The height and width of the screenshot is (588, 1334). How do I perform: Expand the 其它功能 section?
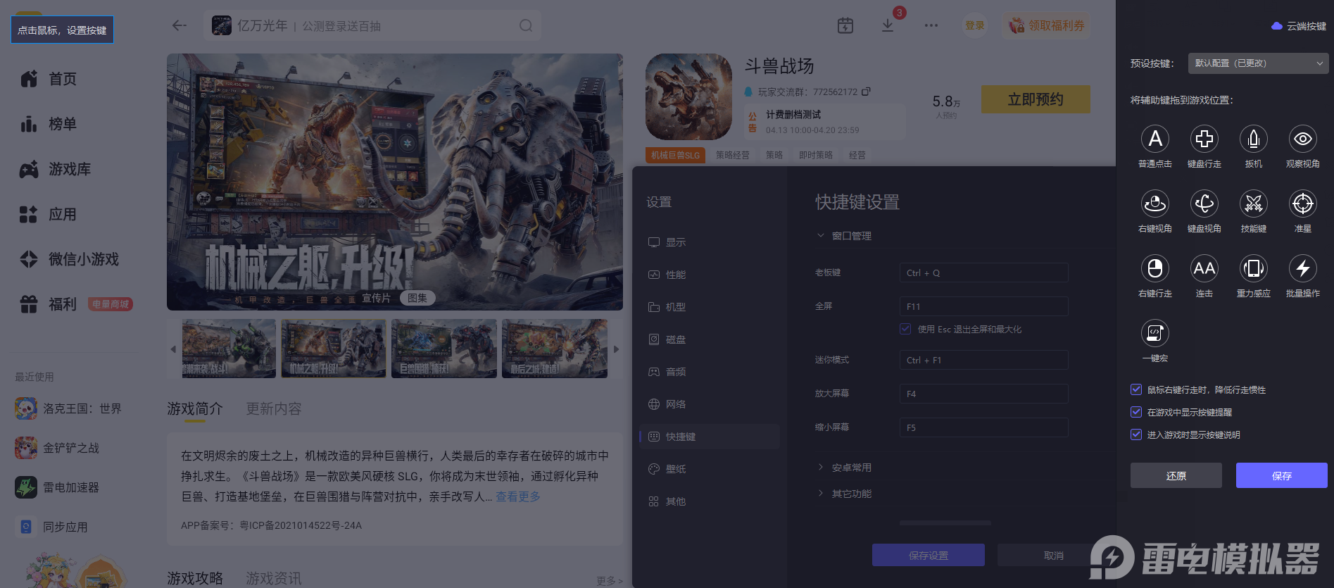(820, 494)
